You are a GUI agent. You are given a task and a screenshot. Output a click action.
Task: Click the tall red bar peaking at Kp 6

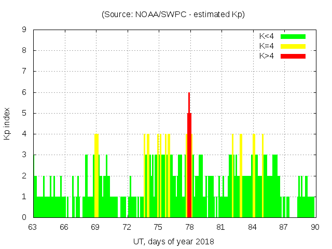pyautogui.click(x=189, y=156)
